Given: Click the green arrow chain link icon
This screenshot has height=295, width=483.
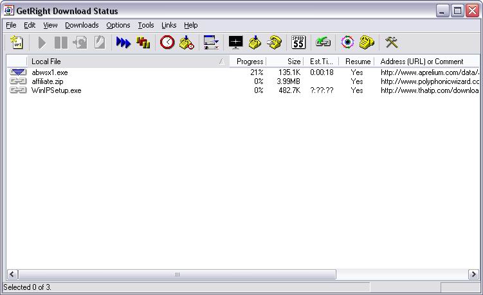Looking at the screenshot, I should click(323, 42).
